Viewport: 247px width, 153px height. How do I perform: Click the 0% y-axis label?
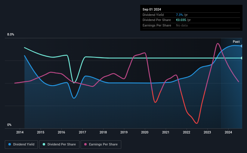coord(9,125)
